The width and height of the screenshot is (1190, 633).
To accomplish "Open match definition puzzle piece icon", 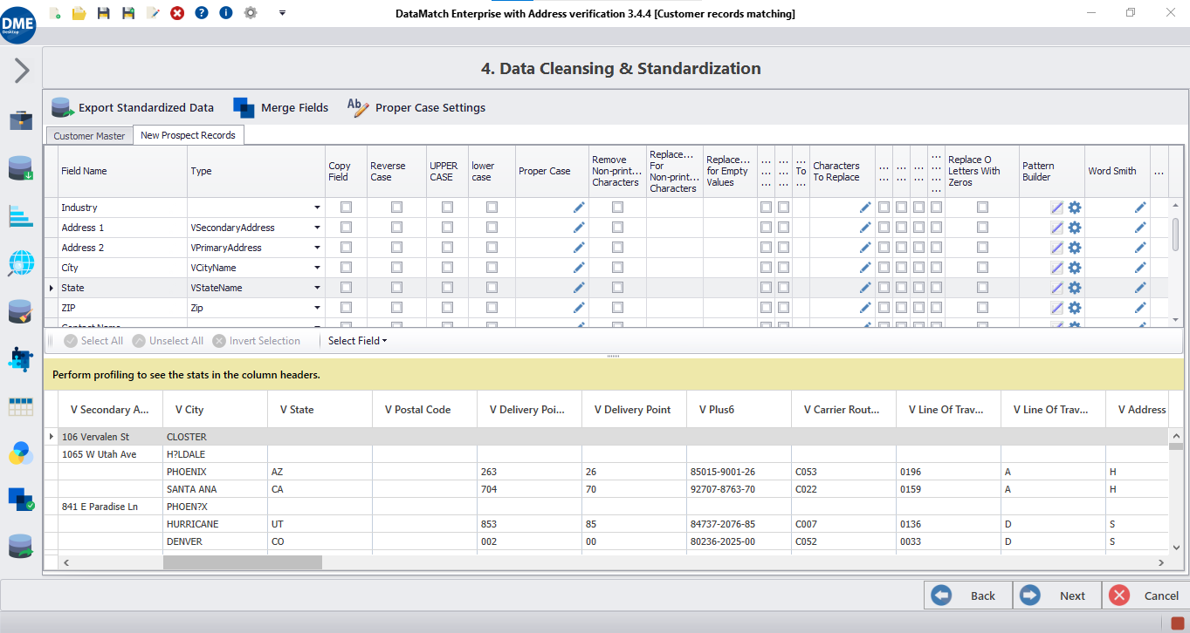I will 21,358.
